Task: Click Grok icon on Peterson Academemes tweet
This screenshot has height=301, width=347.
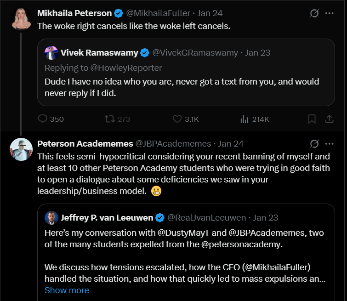Action: tap(314, 143)
